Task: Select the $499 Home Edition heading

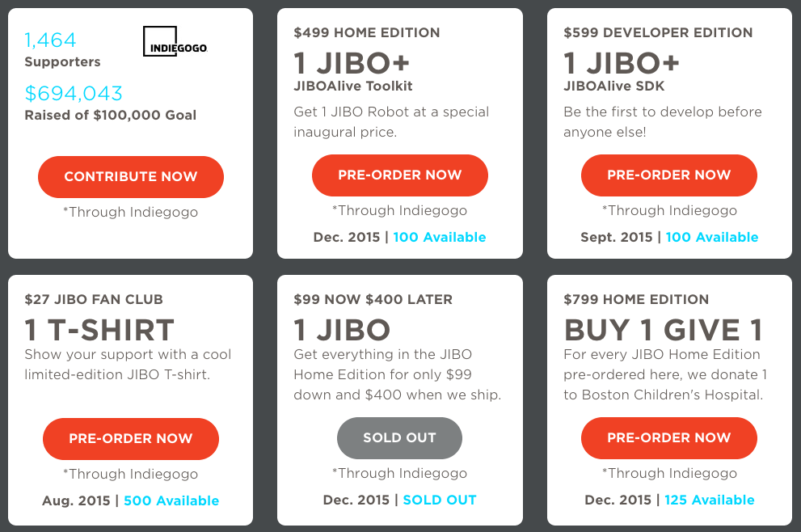Action: tap(367, 32)
